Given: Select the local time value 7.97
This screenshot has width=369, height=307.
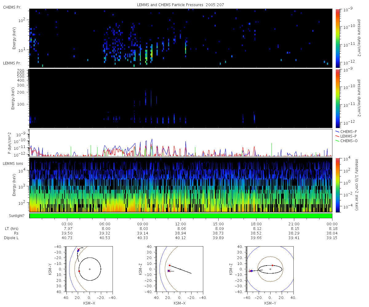Looking at the screenshot, I should [67, 229].
